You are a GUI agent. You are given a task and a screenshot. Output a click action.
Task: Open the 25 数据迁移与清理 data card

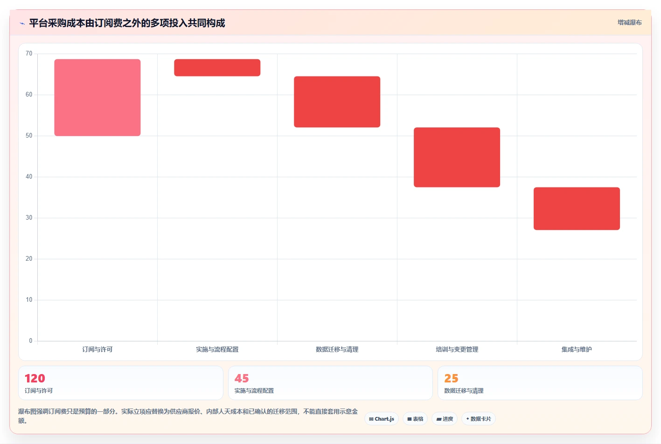540,383
